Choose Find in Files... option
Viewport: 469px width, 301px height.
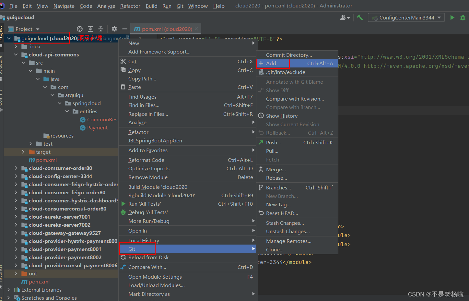pyautogui.click(x=188, y=105)
